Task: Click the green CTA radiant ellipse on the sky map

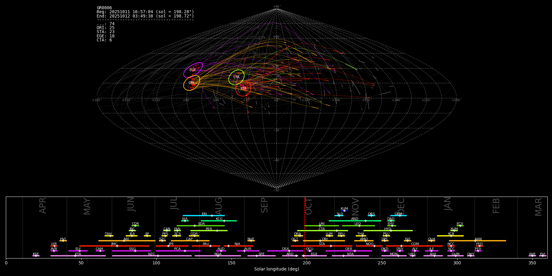Action: pos(236,77)
